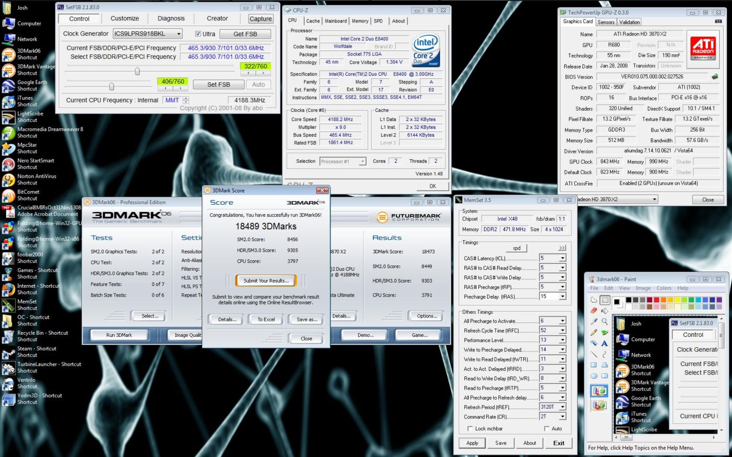The width and height of the screenshot is (732, 457).
Task: Open the SPD tab in CPU-Z
Action: point(378,21)
